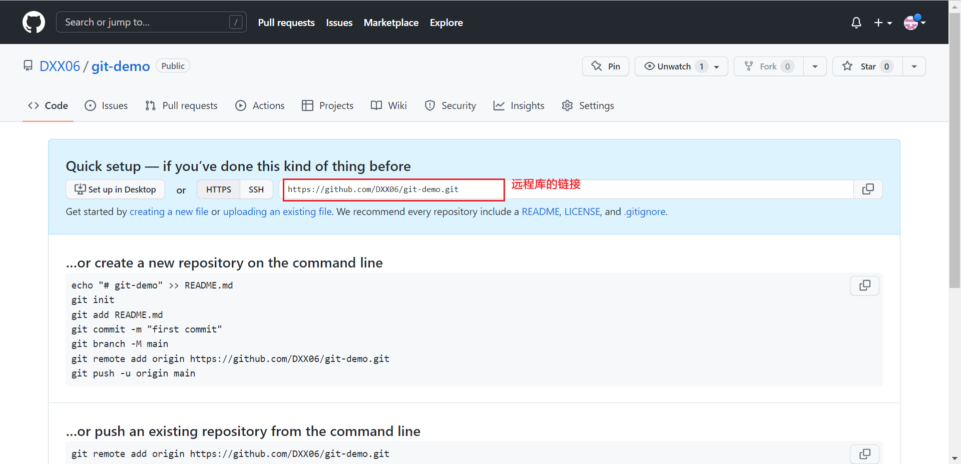Select the Security tab
This screenshot has height=464, width=961.
point(450,105)
